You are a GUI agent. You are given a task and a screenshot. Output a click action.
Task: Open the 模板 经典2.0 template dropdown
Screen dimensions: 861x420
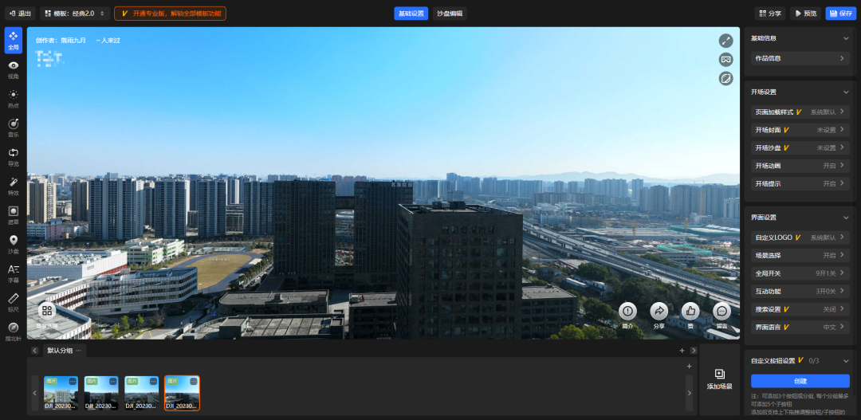(75, 14)
